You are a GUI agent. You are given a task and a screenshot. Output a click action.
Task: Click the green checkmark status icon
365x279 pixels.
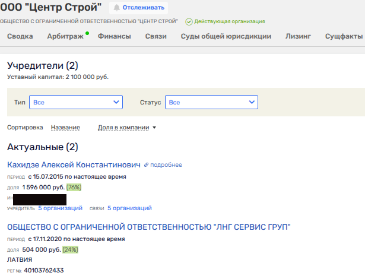(x=189, y=21)
